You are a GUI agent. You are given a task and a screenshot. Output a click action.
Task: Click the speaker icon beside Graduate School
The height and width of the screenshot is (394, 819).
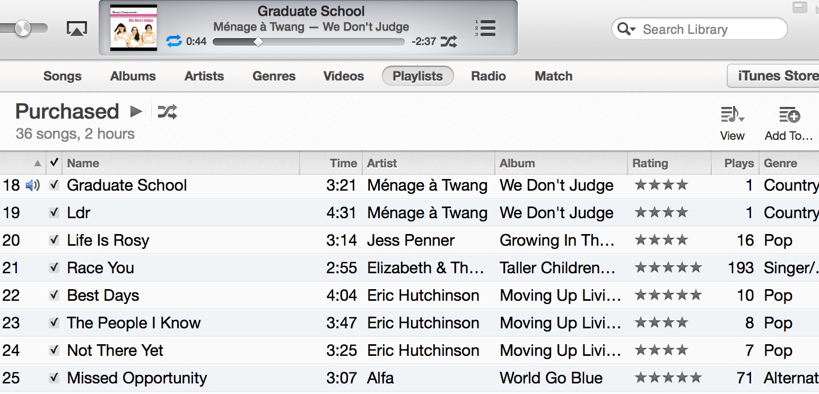(x=33, y=185)
